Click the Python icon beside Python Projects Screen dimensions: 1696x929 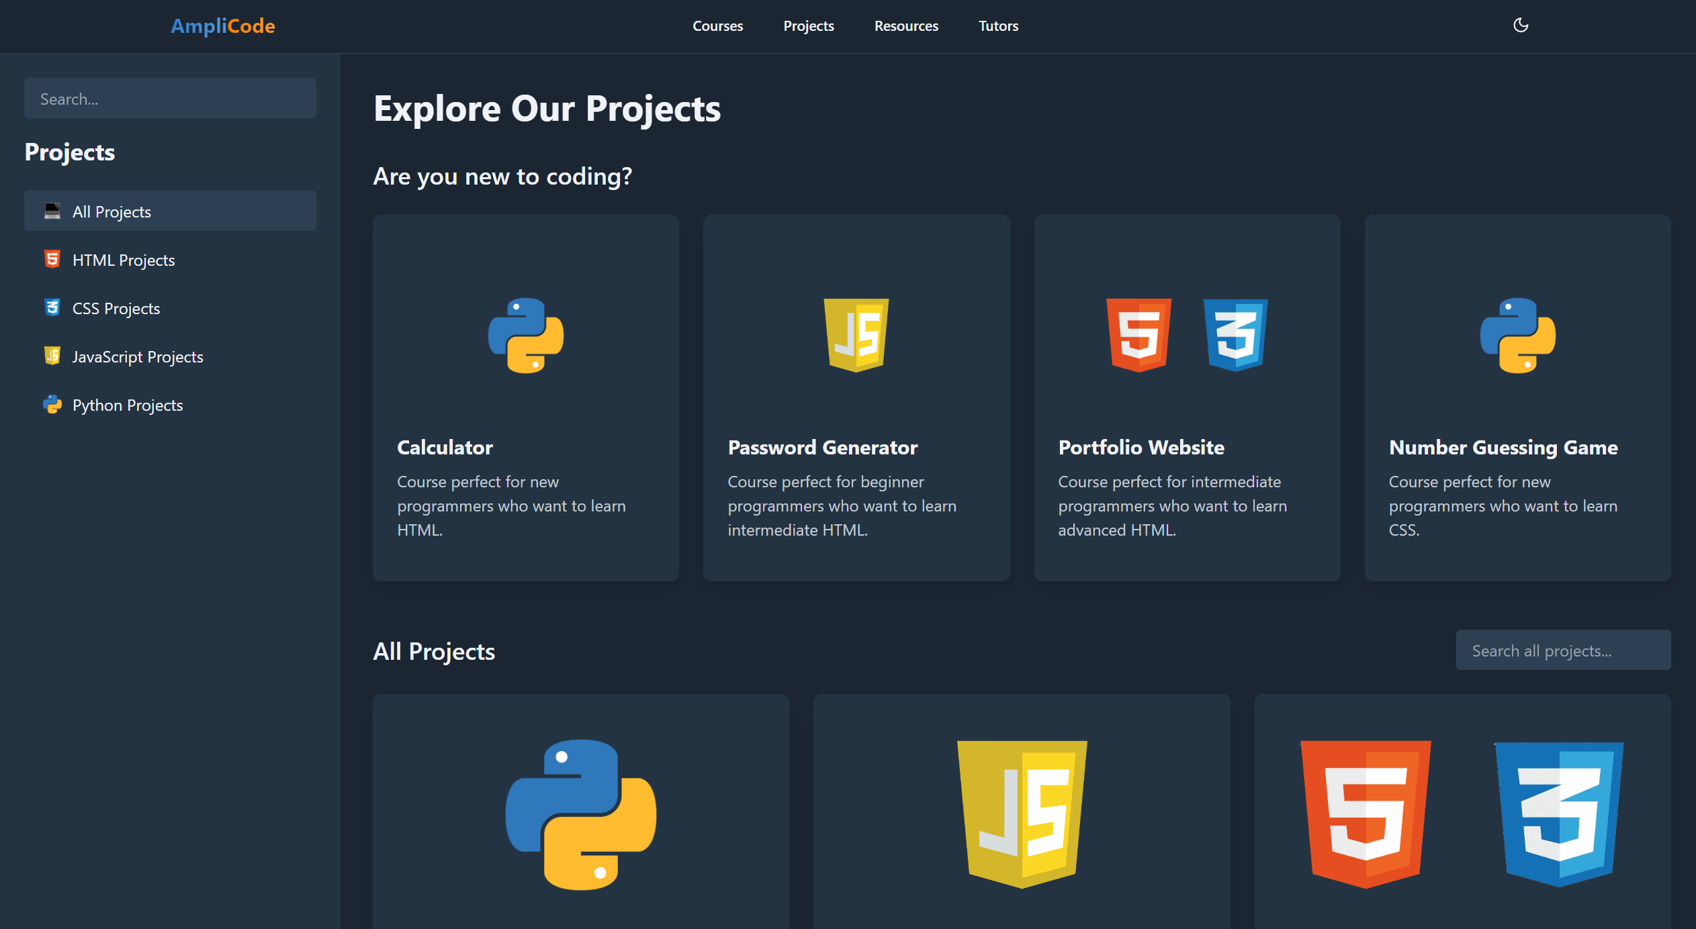tap(52, 404)
